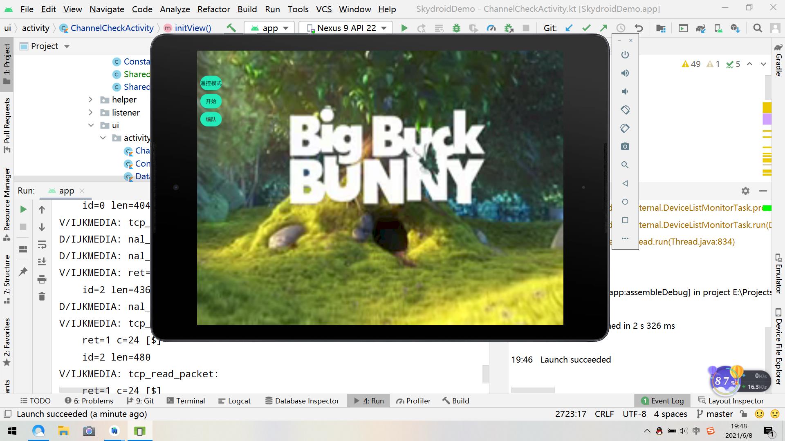Viewport: 785px width, 441px height.
Task: Click the Git rollback undo icon
Action: [x=639, y=28]
